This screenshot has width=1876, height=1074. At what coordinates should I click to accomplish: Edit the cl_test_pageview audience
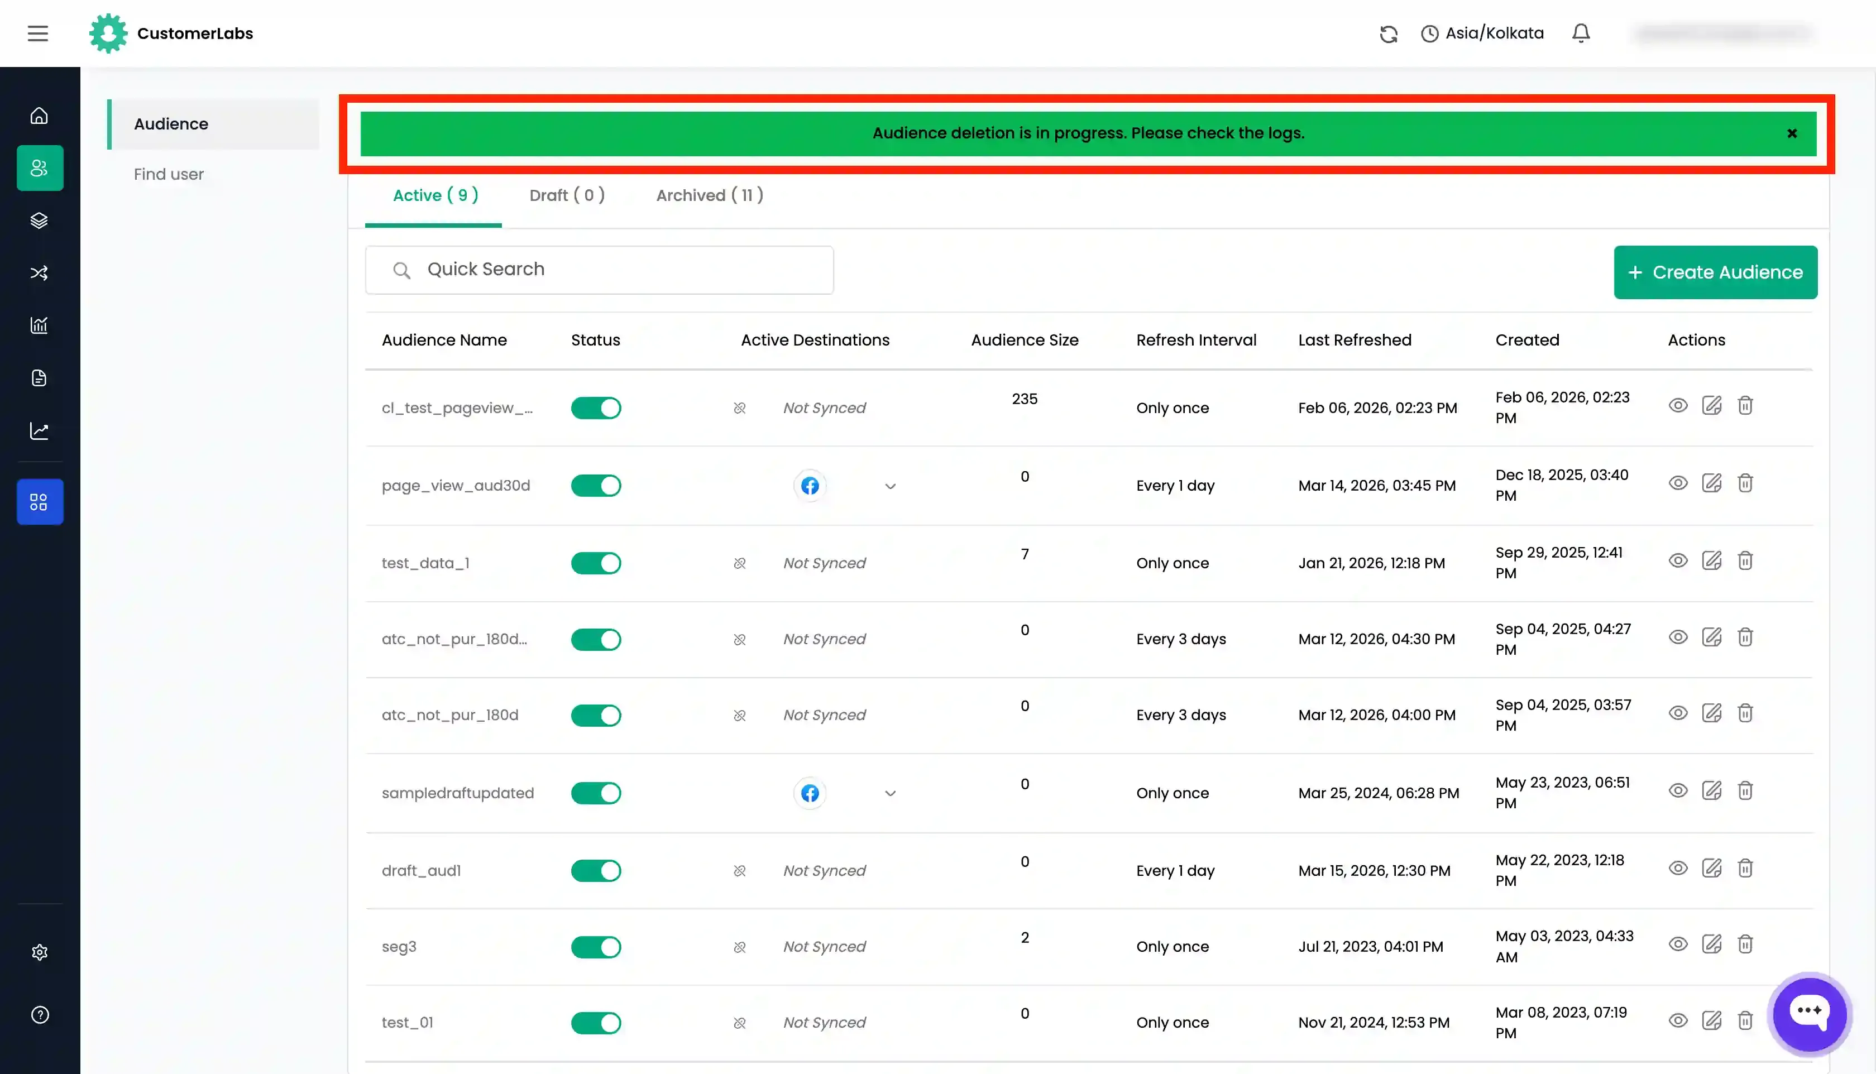[1711, 406]
